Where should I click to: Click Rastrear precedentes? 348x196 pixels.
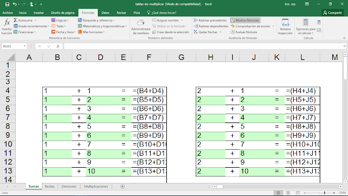(210, 20)
